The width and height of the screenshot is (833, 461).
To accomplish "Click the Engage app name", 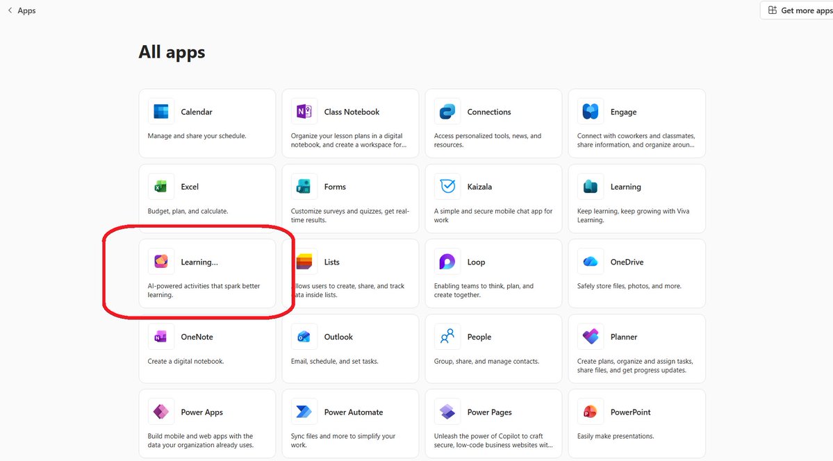I will coord(623,112).
